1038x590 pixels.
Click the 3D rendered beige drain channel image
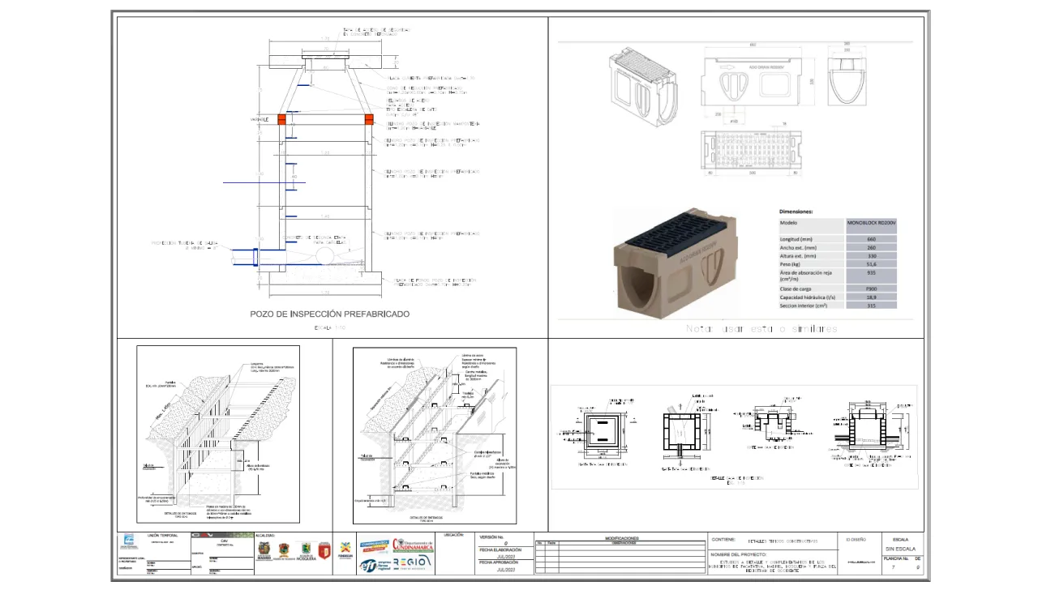point(676,261)
